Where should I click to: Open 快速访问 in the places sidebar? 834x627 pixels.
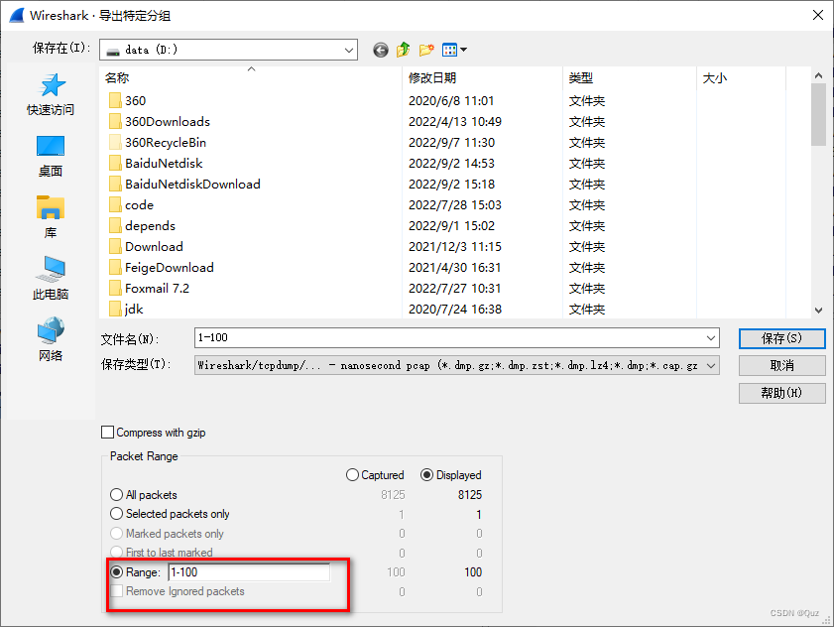(x=51, y=94)
